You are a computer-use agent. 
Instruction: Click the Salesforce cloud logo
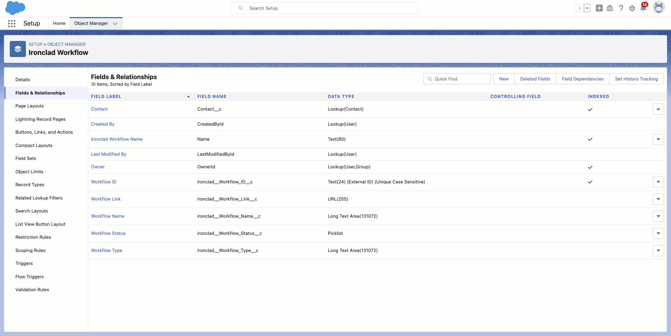point(15,8)
